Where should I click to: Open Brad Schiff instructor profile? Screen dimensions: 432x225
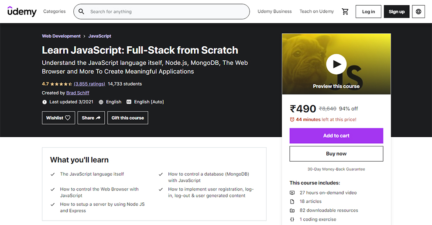78,93
